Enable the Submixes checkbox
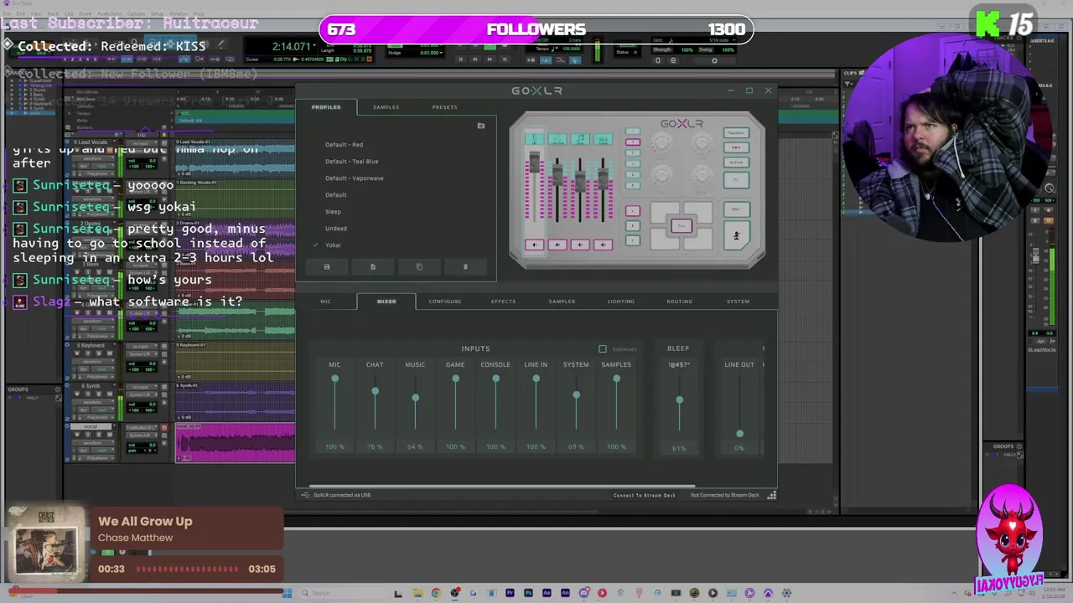Image resolution: width=1073 pixels, height=603 pixels. click(x=603, y=349)
